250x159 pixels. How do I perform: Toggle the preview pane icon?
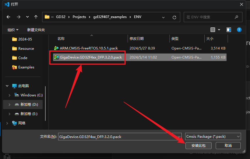[229, 30]
